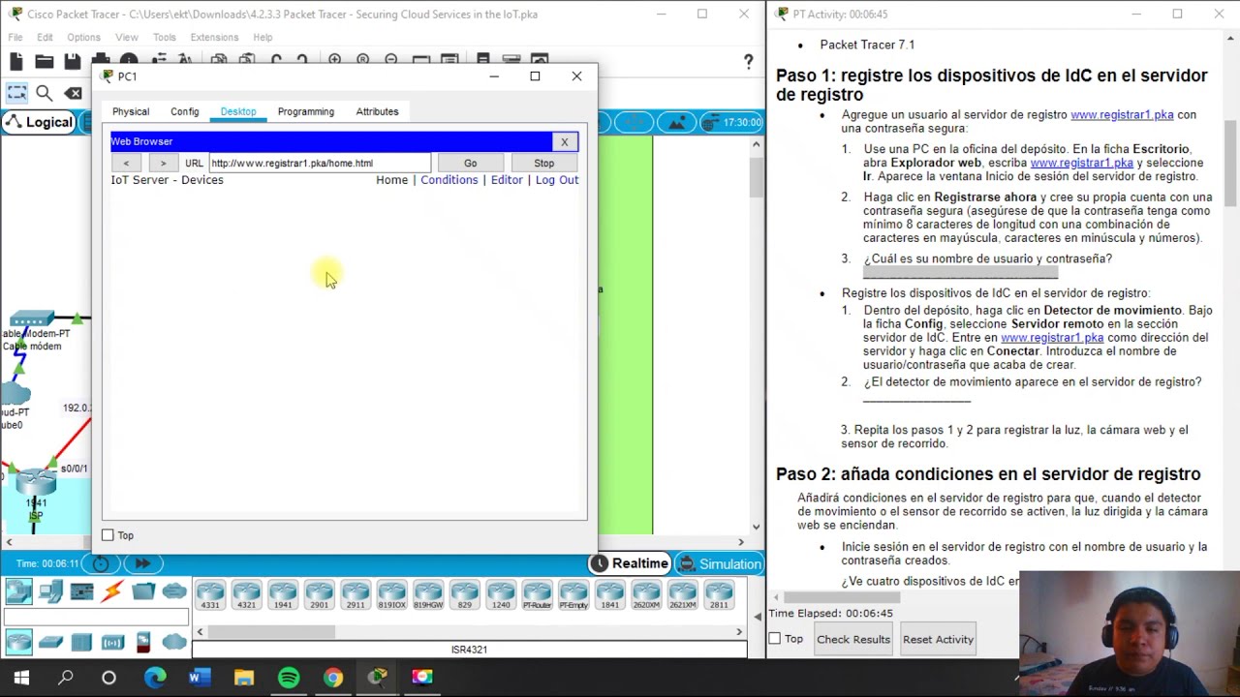Click the New file icon in Packet Tracer toolbar
Image resolution: width=1240 pixels, height=697 pixels.
click(x=15, y=62)
